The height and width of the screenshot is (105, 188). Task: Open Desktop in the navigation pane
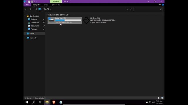coord(34,19)
